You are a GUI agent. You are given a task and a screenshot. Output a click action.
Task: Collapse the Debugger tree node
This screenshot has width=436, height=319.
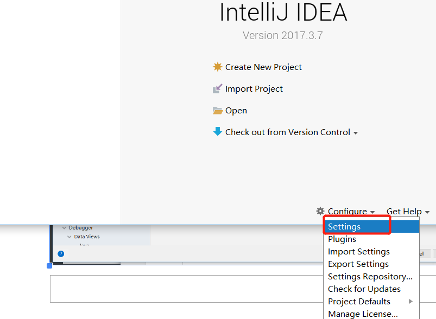click(64, 228)
